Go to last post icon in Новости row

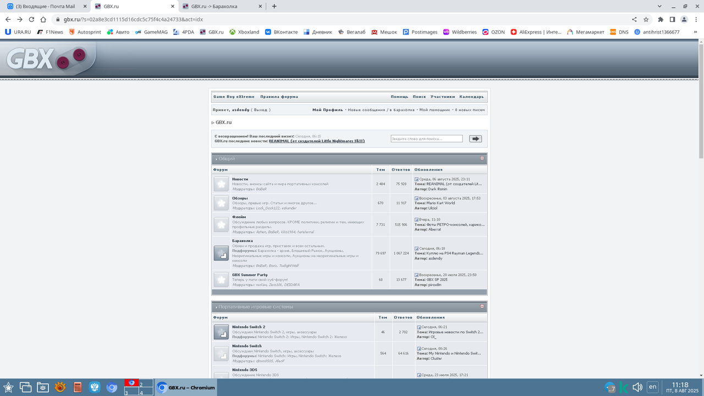[417, 179]
